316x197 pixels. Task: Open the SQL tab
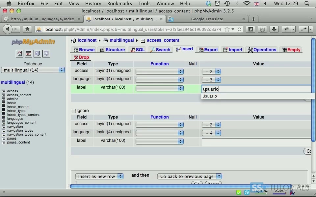coord(138,50)
